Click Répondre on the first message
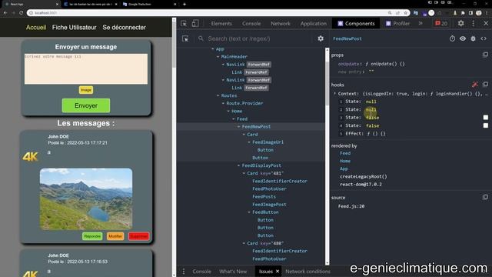 tap(92, 236)
